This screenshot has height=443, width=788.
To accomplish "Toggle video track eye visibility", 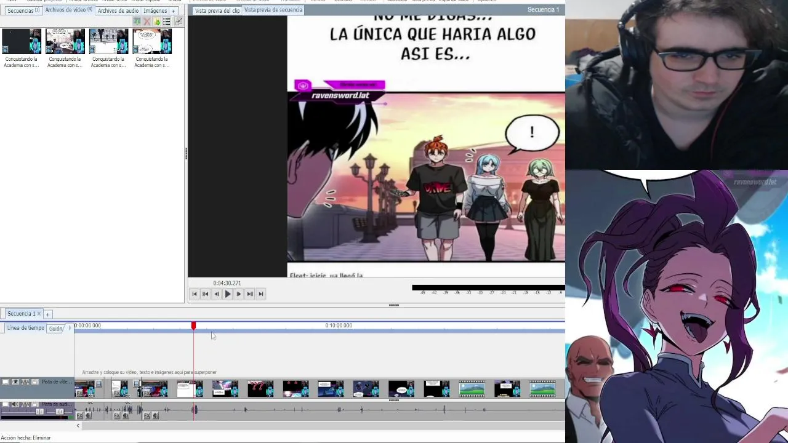I will (x=15, y=381).
